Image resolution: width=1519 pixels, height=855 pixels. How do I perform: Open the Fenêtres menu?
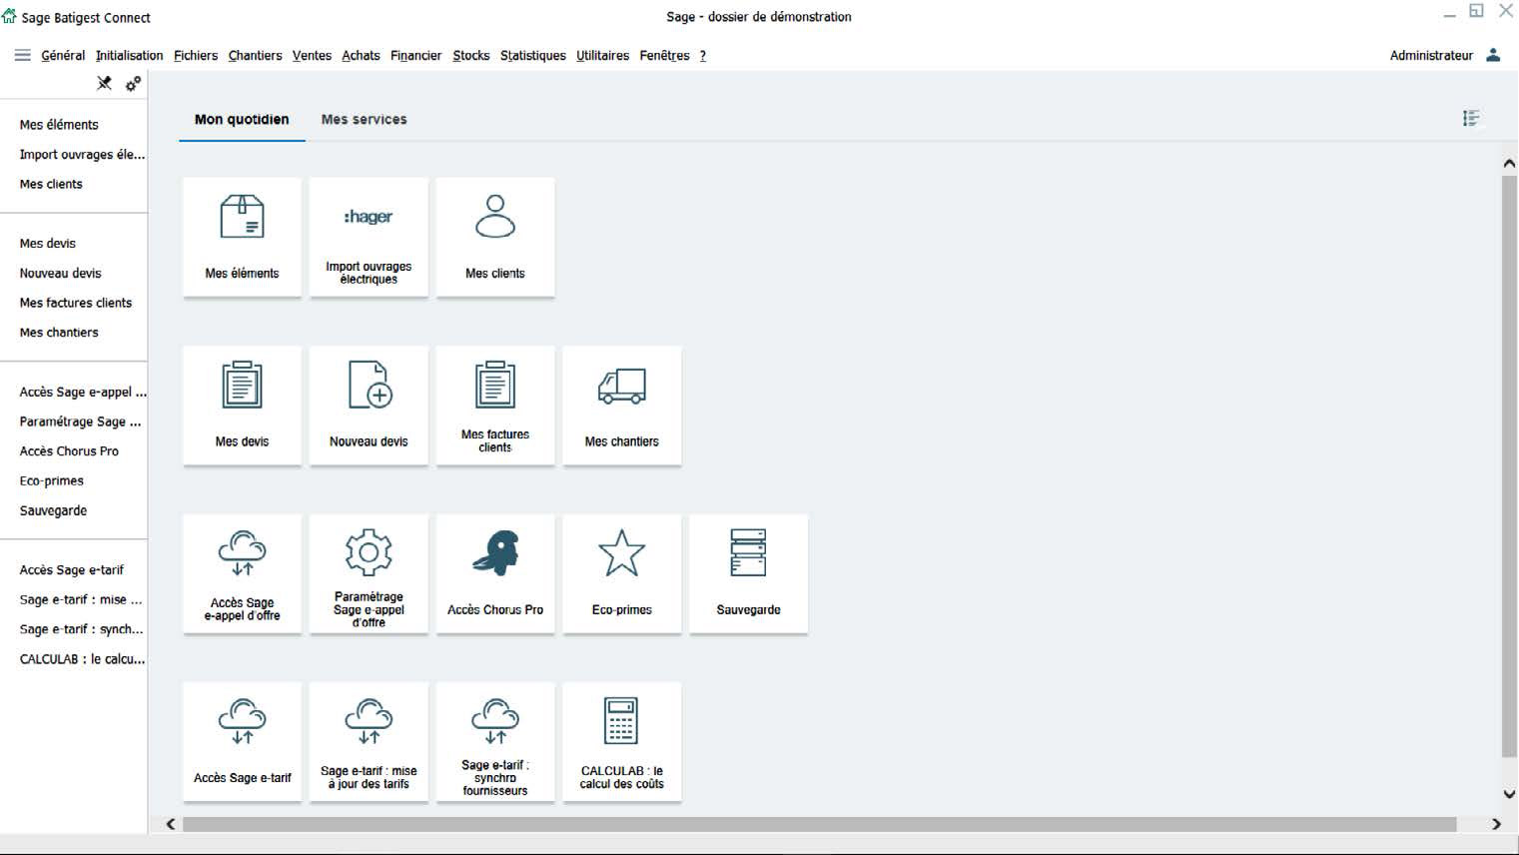click(x=664, y=55)
